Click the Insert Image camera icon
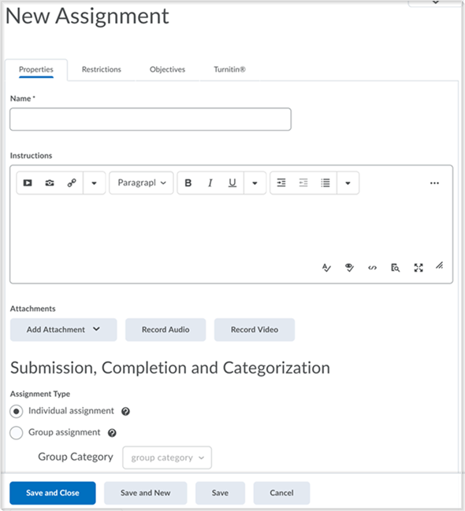This screenshot has height=511, width=465. 50,183
